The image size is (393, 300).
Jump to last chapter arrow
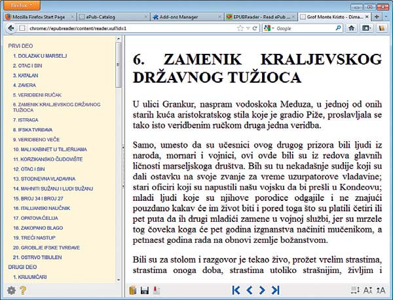[275, 290]
